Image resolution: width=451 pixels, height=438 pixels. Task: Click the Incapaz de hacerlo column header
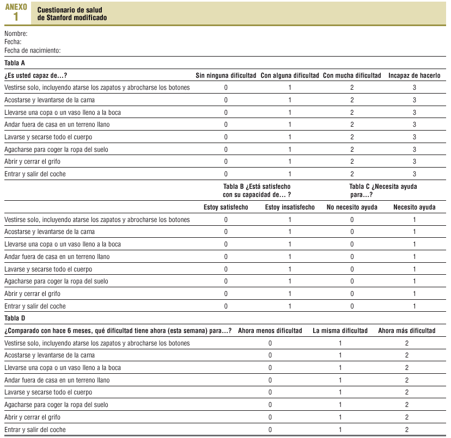[x=414, y=76]
